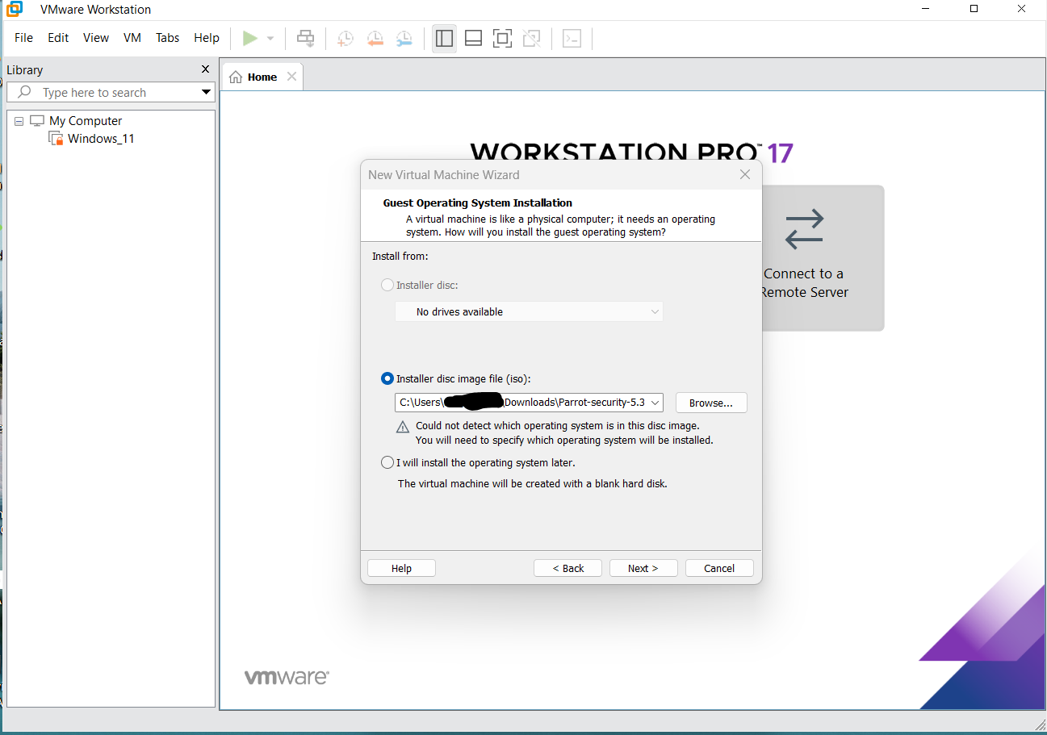Open the Edit menu
The image size is (1047, 735).
[58, 38]
